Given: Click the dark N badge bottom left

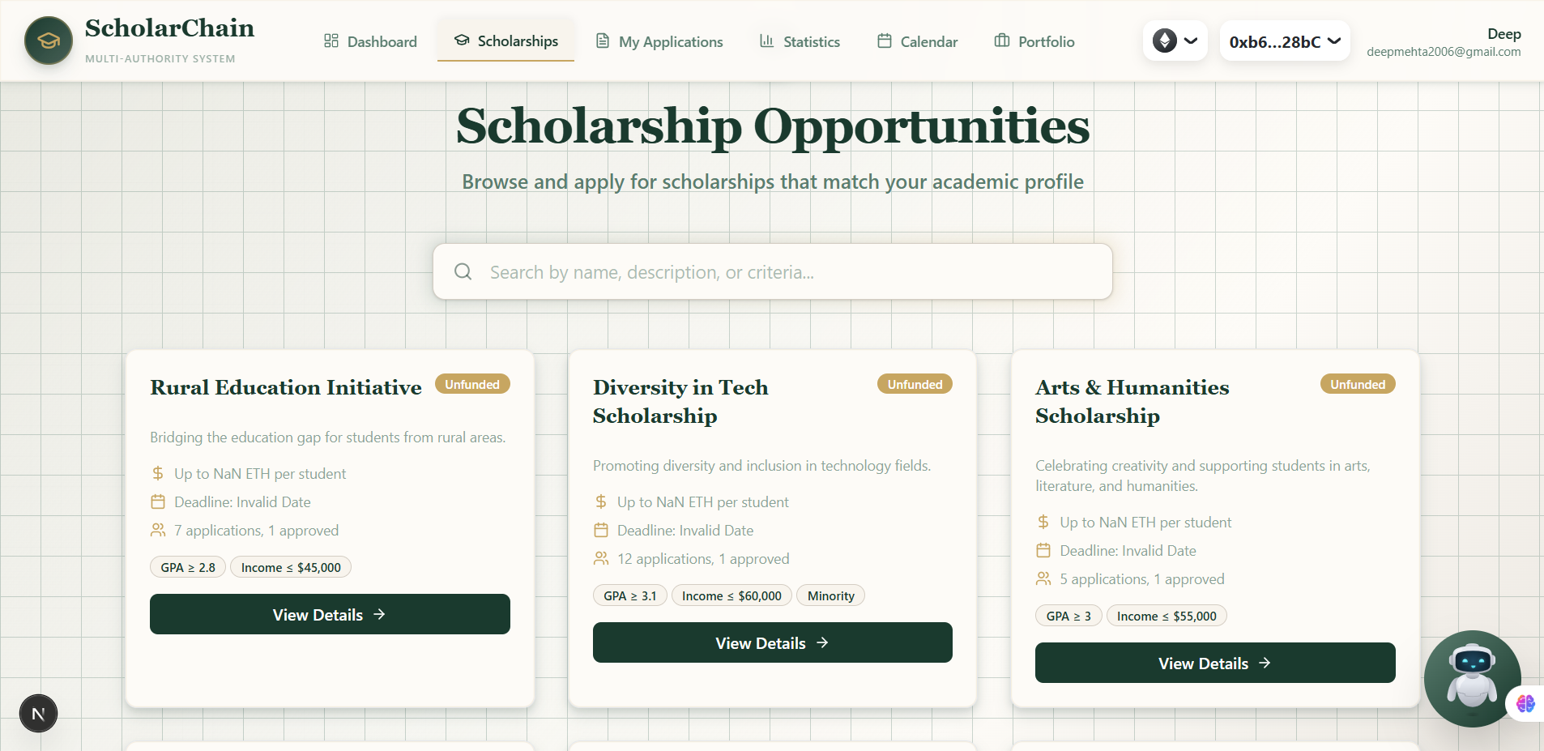Looking at the screenshot, I should click(37, 713).
